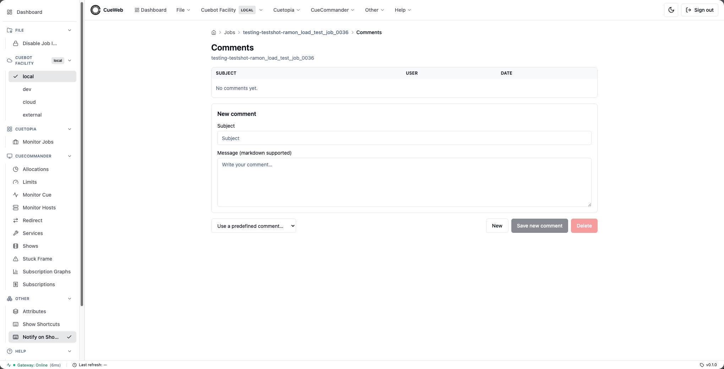Viewport: 724px width, 369px height.
Task: Click into the Subject input field
Action: 404,138
